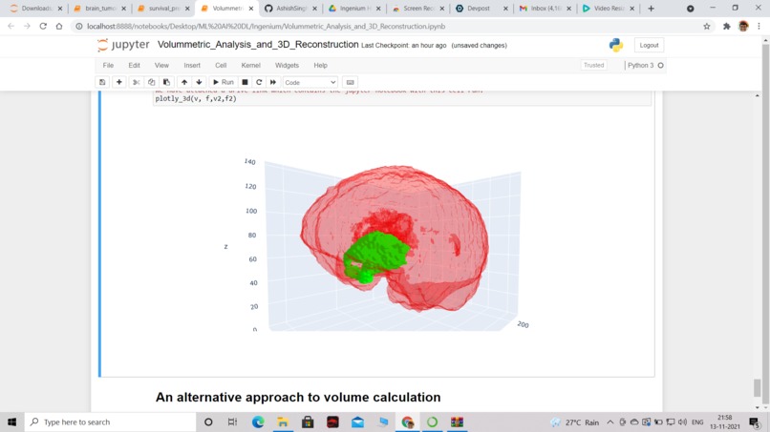Copy selected cells in Jupyter toolbar
This screenshot has height=432, width=770.
tap(151, 82)
